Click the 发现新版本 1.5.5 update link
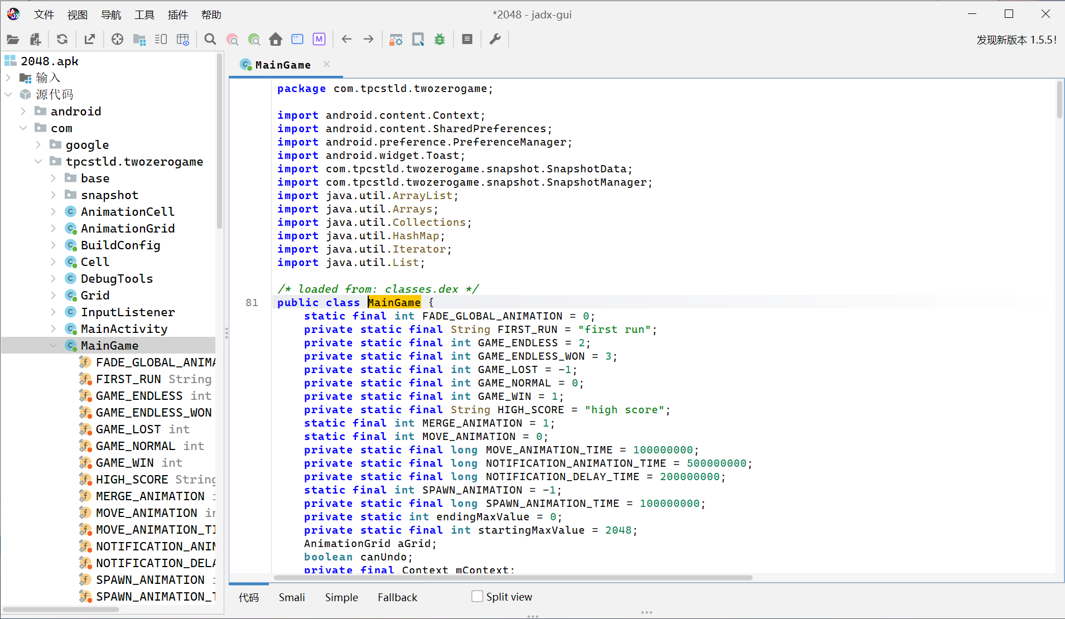This screenshot has height=619, width=1065. (1016, 40)
